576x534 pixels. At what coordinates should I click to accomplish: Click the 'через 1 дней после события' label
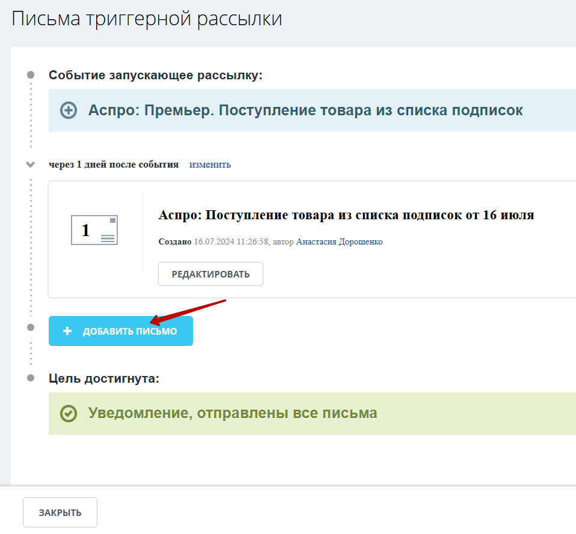click(114, 165)
